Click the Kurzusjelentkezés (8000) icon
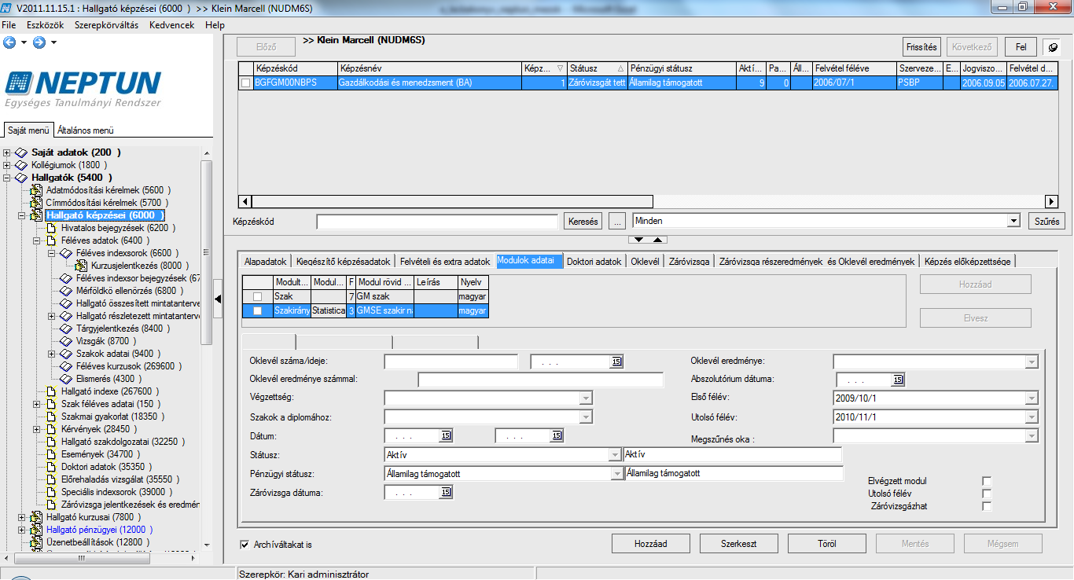 [x=83, y=266]
